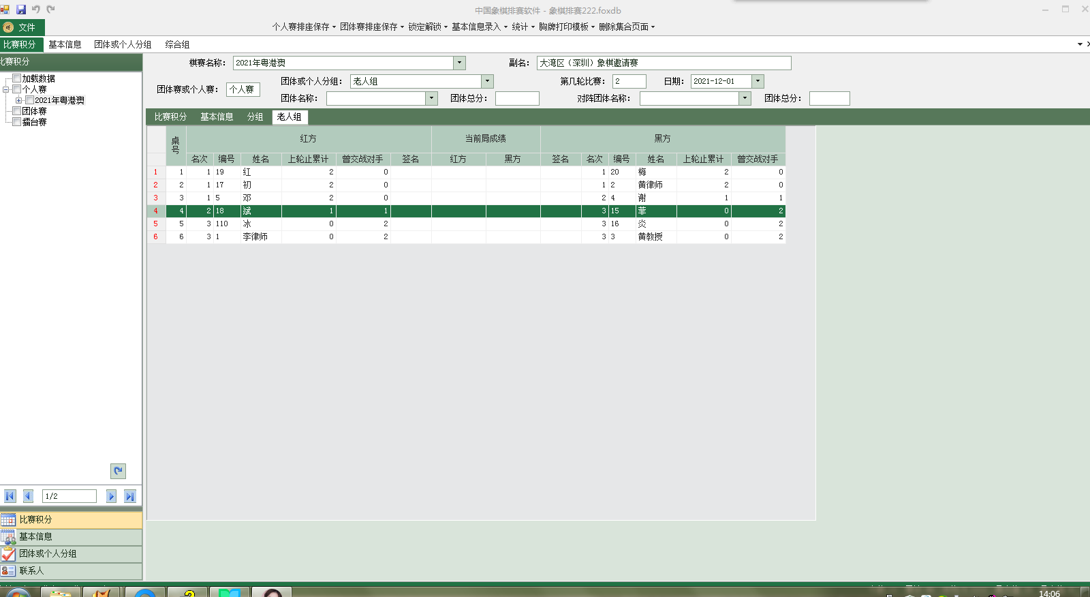The image size is (1090, 597).
Task: Tick the 擂台赛 checkbox
Action: coord(17,122)
